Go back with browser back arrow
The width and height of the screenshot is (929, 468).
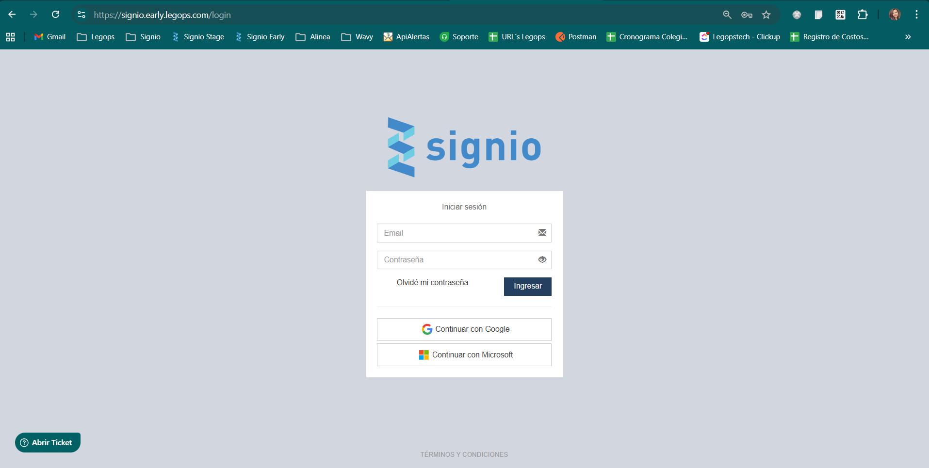pyautogui.click(x=12, y=15)
